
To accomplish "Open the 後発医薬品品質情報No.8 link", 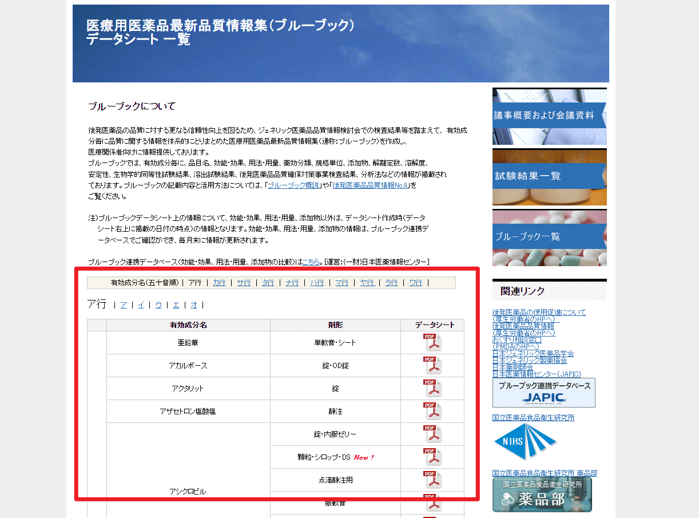I will (370, 185).
